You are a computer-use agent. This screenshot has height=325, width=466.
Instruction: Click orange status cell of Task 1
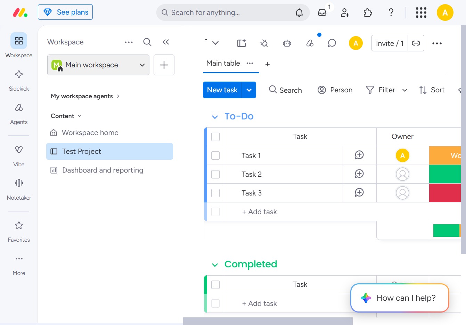(x=445, y=156)
